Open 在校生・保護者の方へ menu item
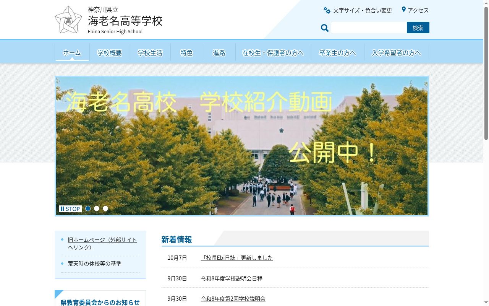The width and height of the screenshot is (489, 306). click(273, 53)
